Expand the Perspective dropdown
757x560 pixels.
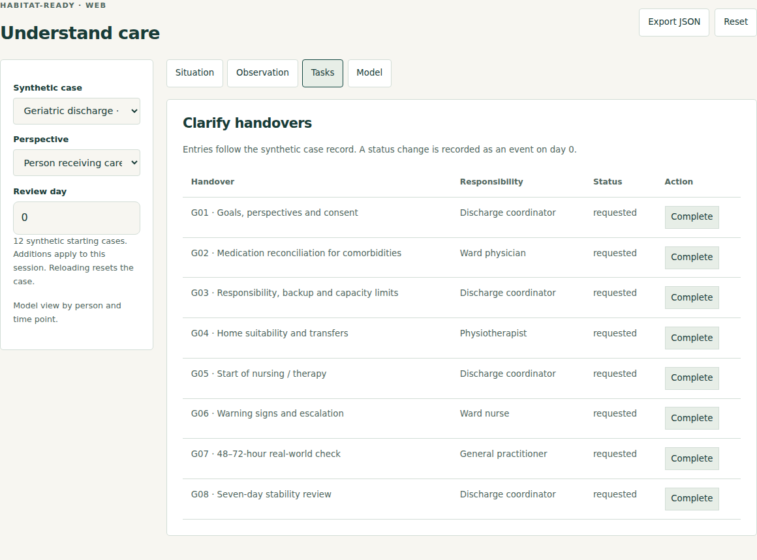(x=77, y=163)
